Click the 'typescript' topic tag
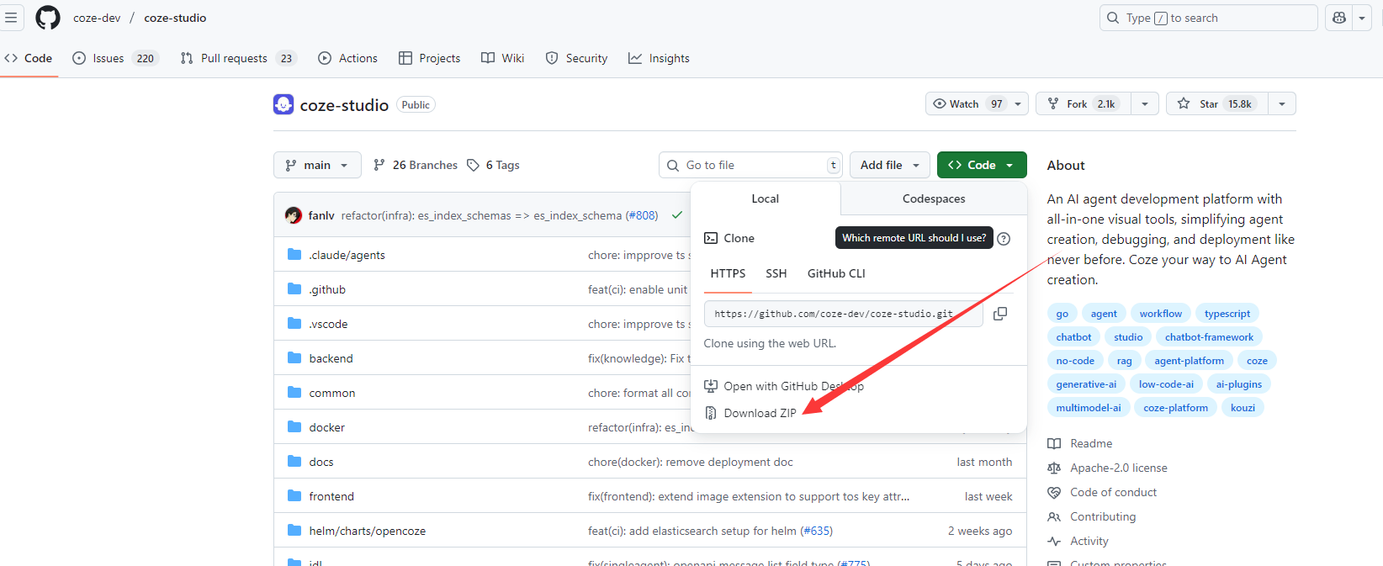 [x=1227, y=314]
